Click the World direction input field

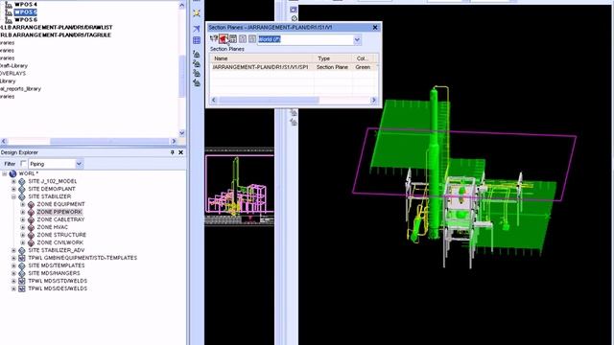pos(305,39)
